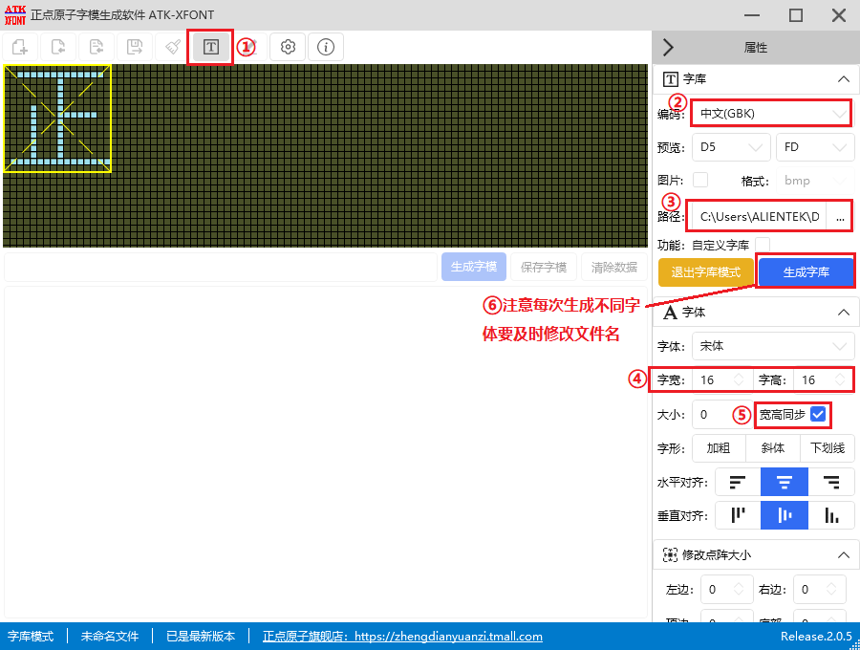Viewport: 860px width, 650px height.
Task: Toggle the 加粗 bold font style
Action: tap(719, 447)
